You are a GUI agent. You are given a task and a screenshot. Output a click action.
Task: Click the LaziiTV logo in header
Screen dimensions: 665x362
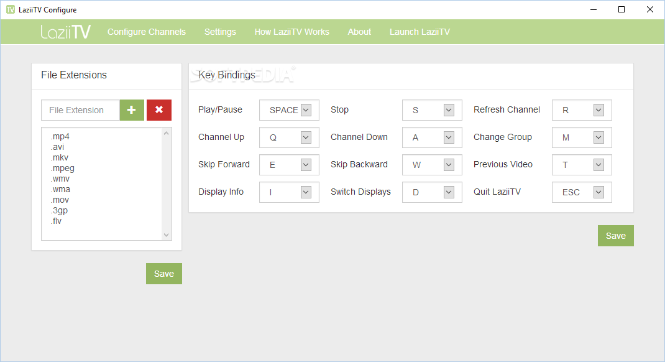[x=66, y=32]
